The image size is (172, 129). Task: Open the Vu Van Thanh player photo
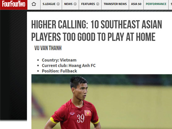[102, 101]
